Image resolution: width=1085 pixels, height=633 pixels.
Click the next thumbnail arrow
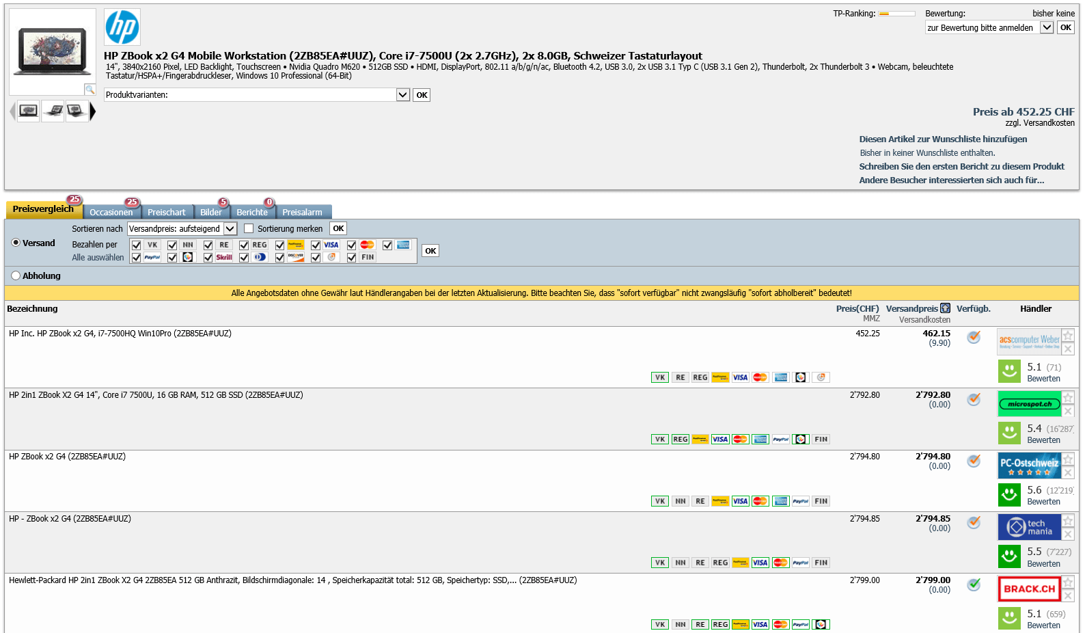(93, 111)
